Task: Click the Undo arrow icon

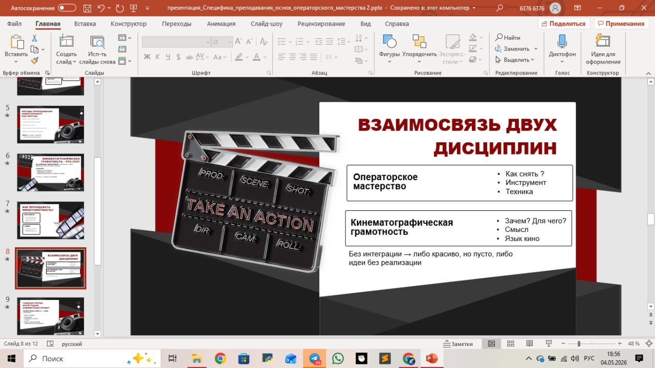Action: (101, 8)
